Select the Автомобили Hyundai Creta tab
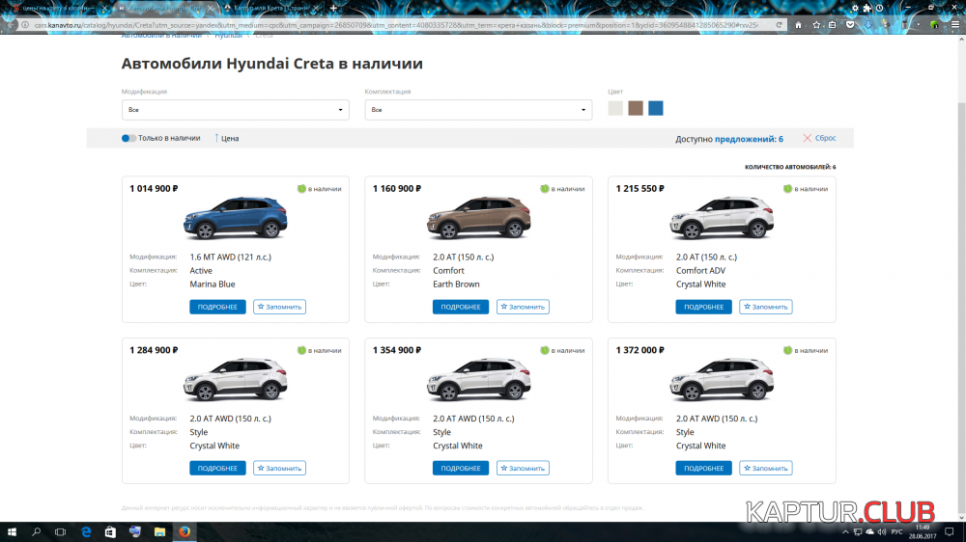Image resolution: width=966 pixels, height=542 pixels. pyautogui.click(x=164, y=8)
